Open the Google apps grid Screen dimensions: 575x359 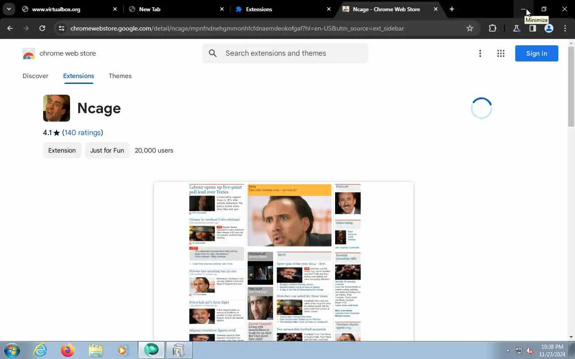[x=501, y=53]
